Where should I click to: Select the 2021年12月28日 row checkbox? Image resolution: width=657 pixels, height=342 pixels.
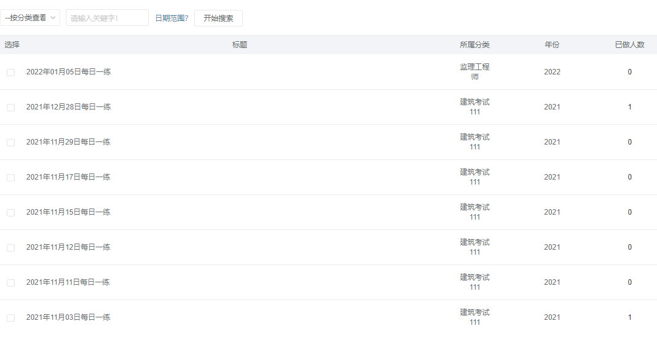[x=10, y=108]
